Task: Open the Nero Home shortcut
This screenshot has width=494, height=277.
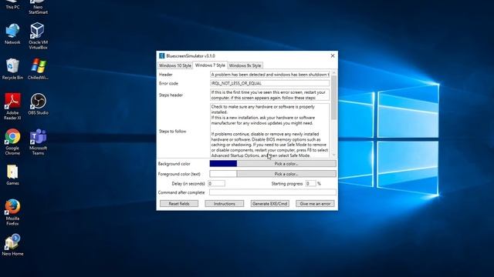Action: [12, 245]
